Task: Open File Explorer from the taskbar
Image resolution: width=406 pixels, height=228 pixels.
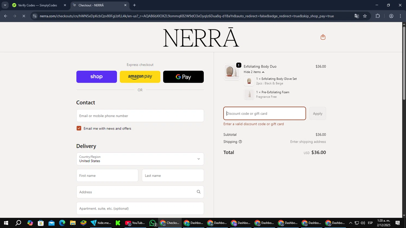Action: [73, 223]
